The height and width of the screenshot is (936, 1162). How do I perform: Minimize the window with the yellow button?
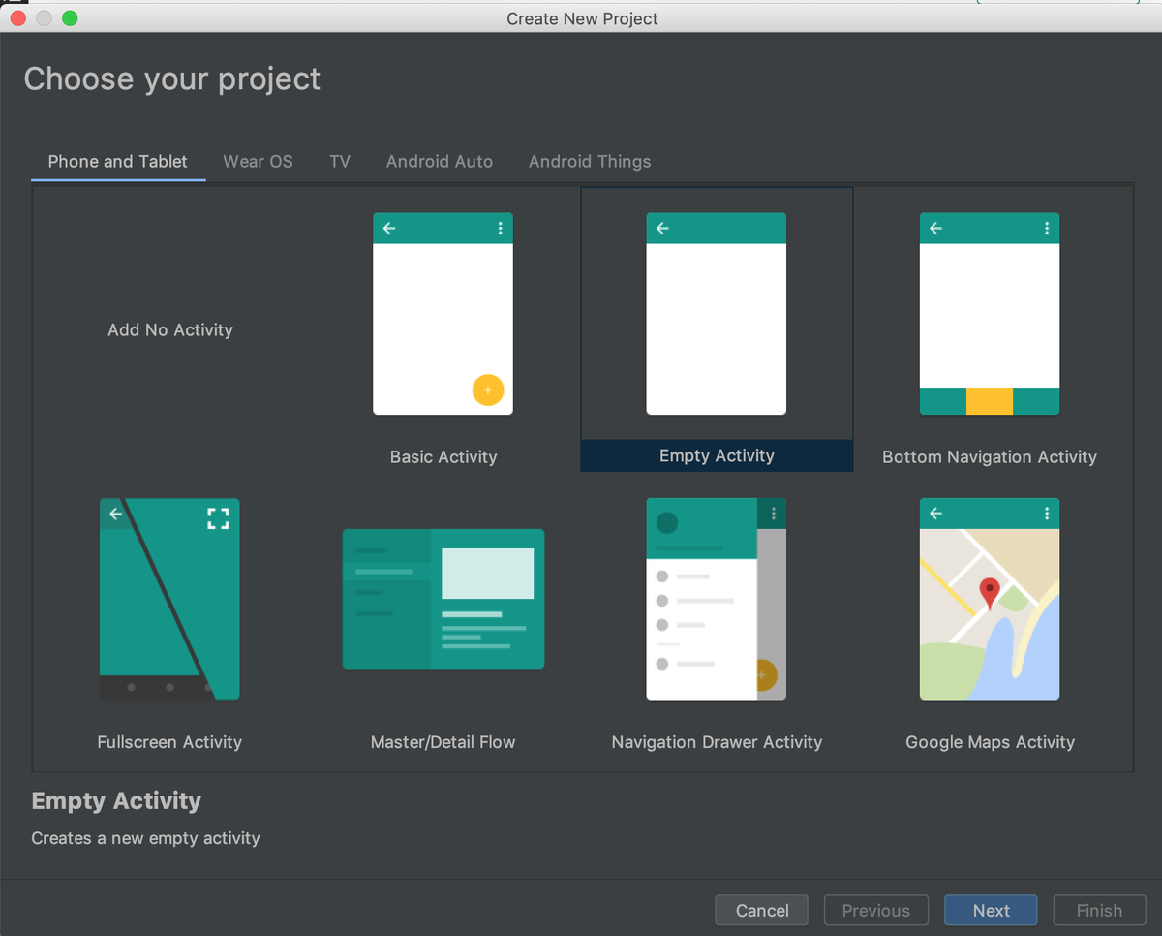coord(43,16)
